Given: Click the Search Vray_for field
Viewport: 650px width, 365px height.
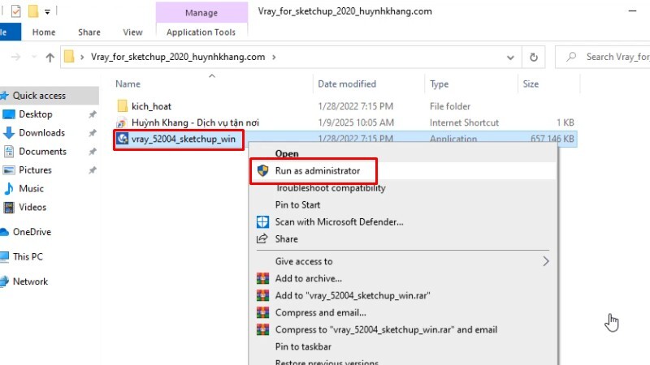Looking at the screenshot, I should (603, 57).
